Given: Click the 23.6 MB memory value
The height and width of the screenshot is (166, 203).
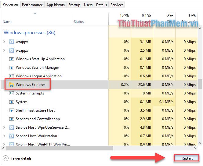Looking at the screenshot, I should click(145, 85).
